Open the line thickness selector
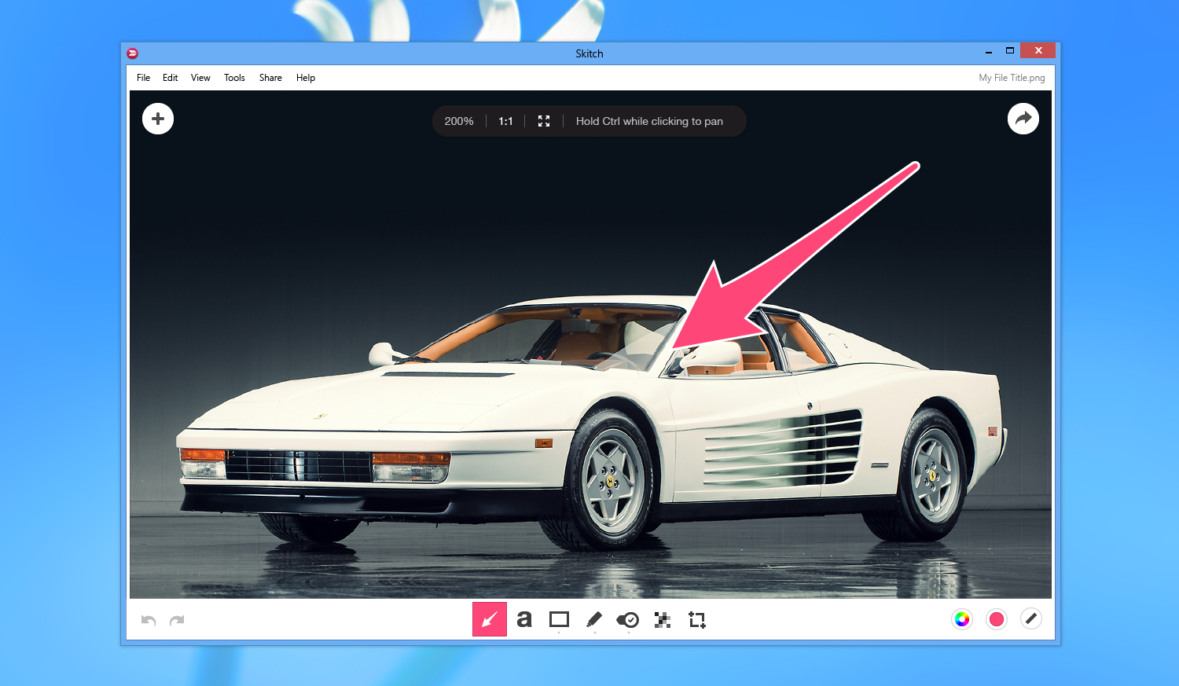This screenshot has height=686, width=1179. 1031,619
